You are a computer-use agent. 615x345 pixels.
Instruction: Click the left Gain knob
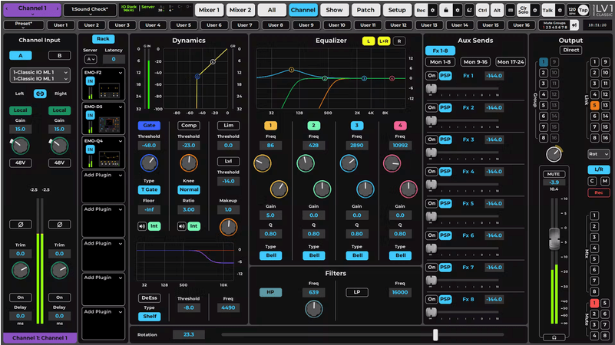(x=20, y=146)
